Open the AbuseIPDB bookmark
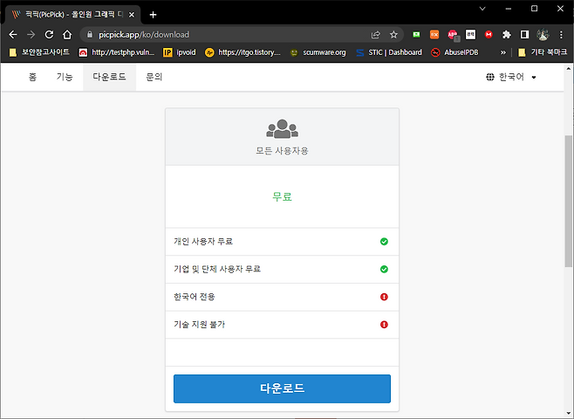 (x=454, y=52)
